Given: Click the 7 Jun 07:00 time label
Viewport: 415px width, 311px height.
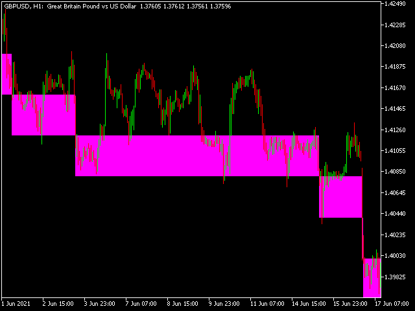Looking at the screenshot, I should click(141, 303).
